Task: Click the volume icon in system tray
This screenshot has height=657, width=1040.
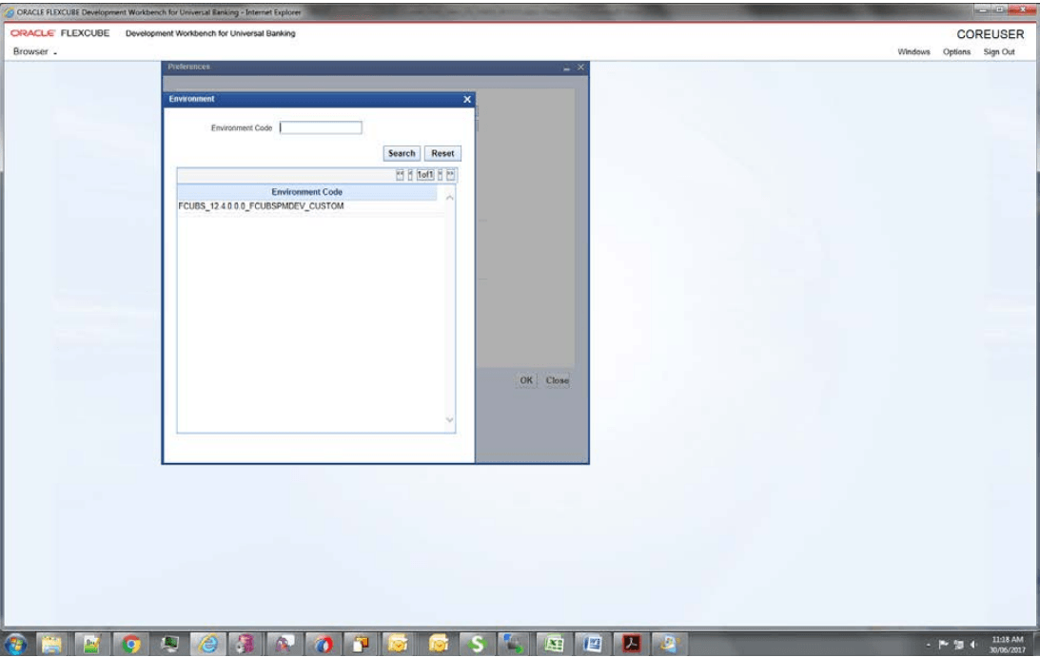Action: point(973,645)
